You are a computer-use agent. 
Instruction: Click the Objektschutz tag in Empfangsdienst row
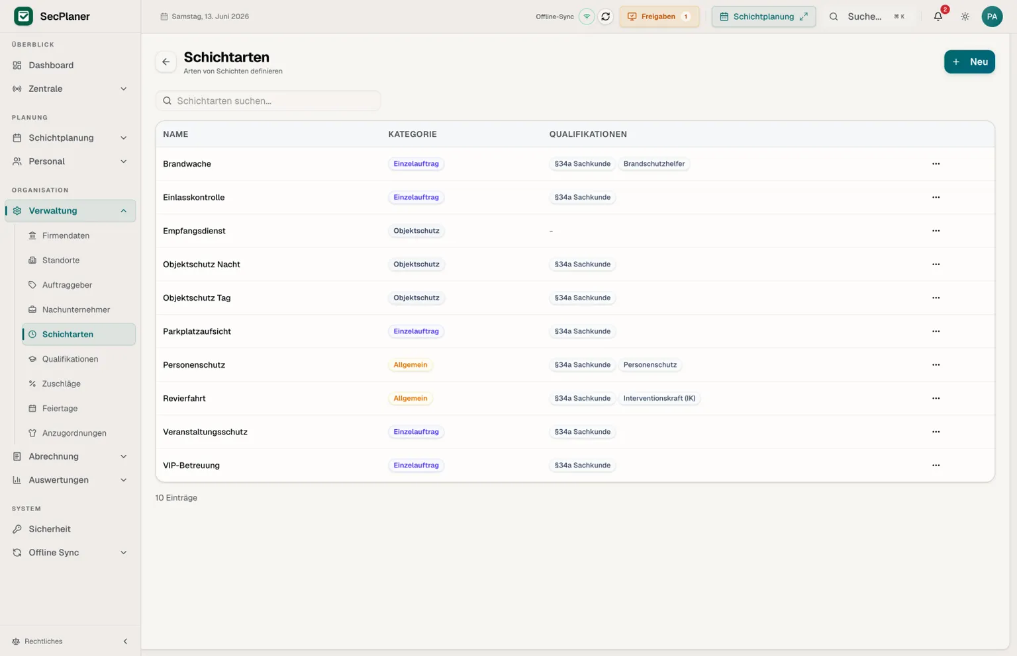pos(416,231)
